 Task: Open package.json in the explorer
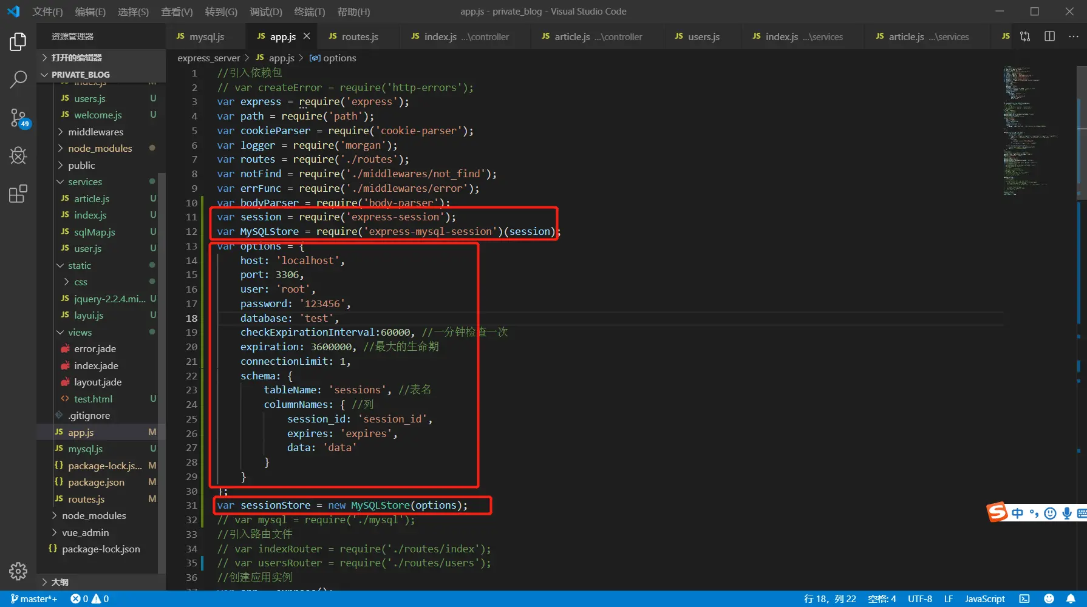[x=96, y=483]
